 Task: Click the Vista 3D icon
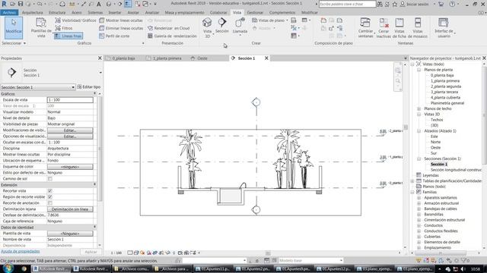[x=207, y=22]
